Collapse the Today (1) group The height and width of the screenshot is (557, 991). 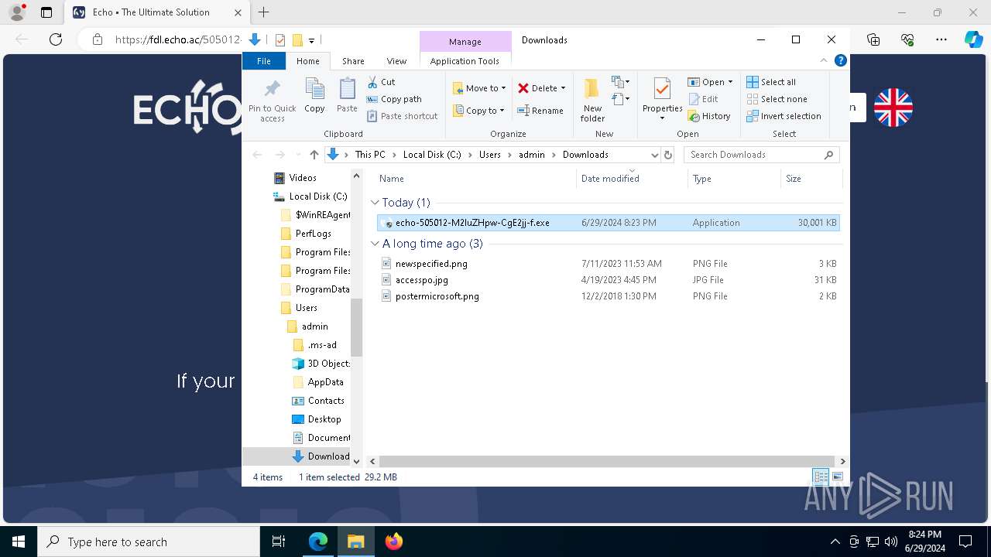(x=375, y=203)
